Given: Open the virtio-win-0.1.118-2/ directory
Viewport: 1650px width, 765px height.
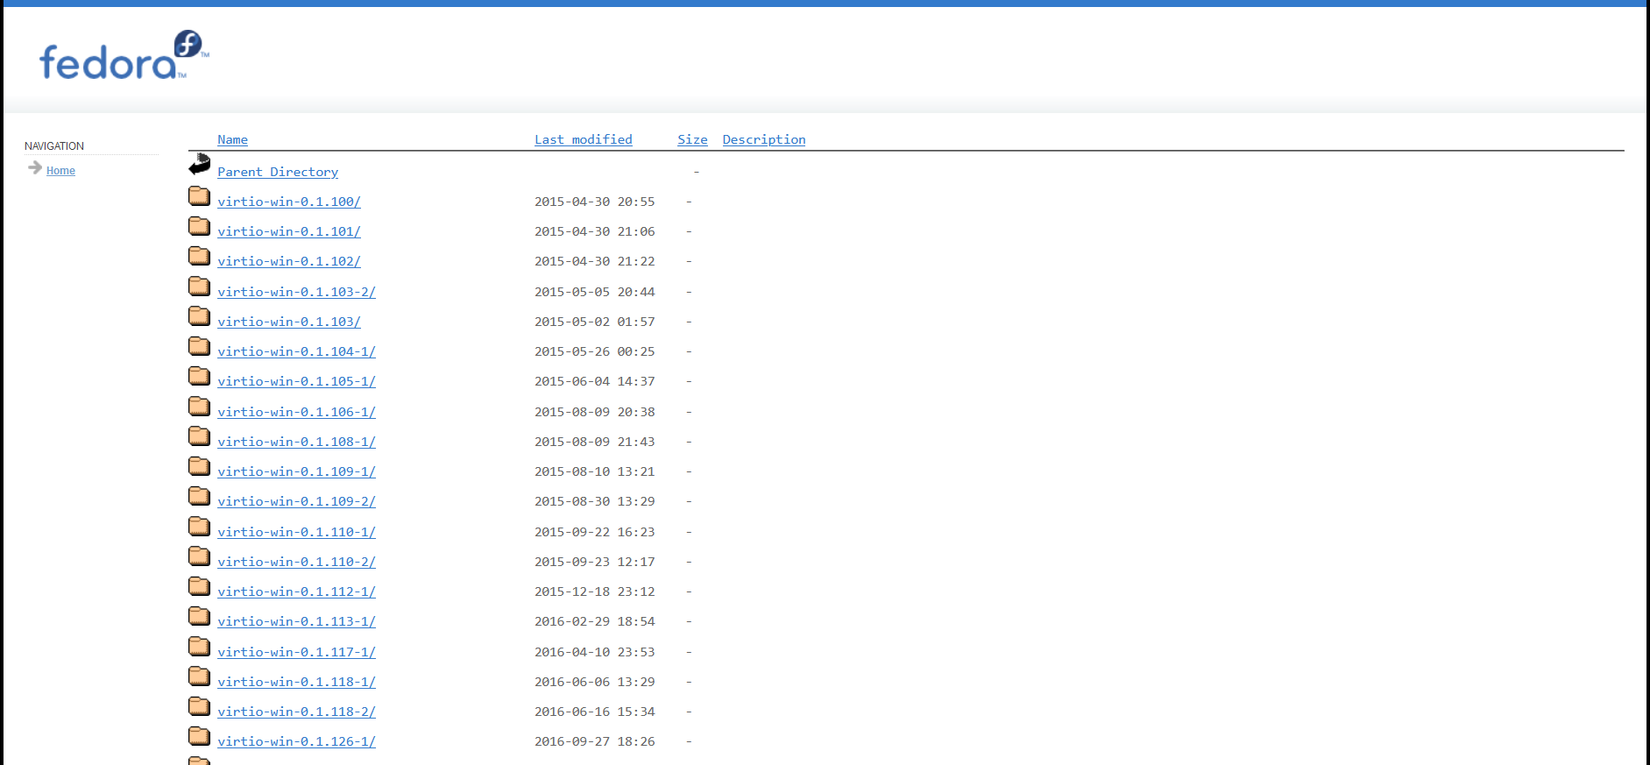Looking at the screenshot, I should (296, 712).
